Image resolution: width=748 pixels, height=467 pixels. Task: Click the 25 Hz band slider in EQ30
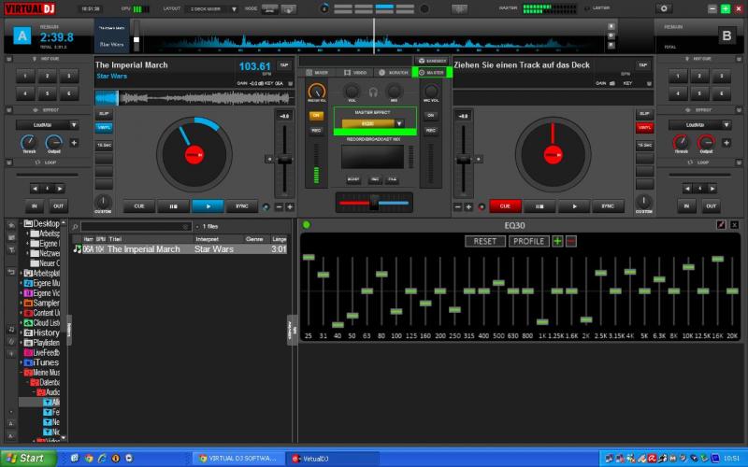309,259
